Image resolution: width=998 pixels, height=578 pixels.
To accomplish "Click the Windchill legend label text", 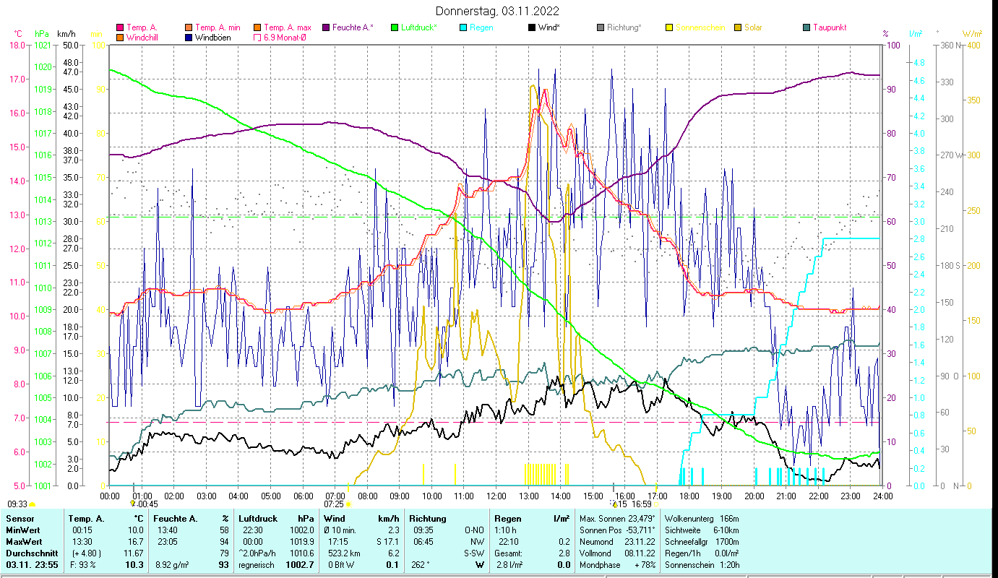I will [x=142, y=38].
